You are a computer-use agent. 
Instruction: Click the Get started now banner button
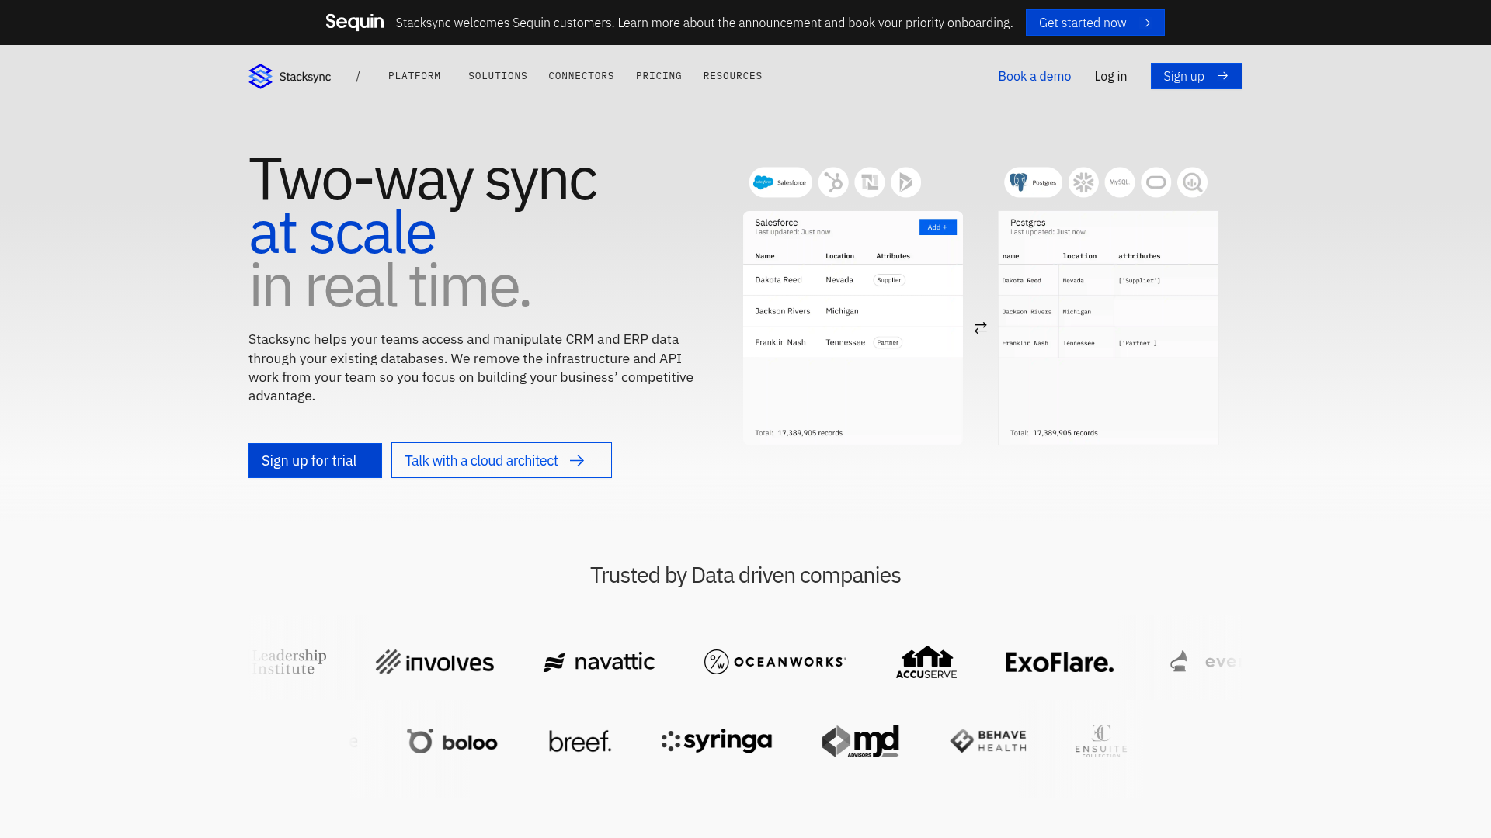1095,23
